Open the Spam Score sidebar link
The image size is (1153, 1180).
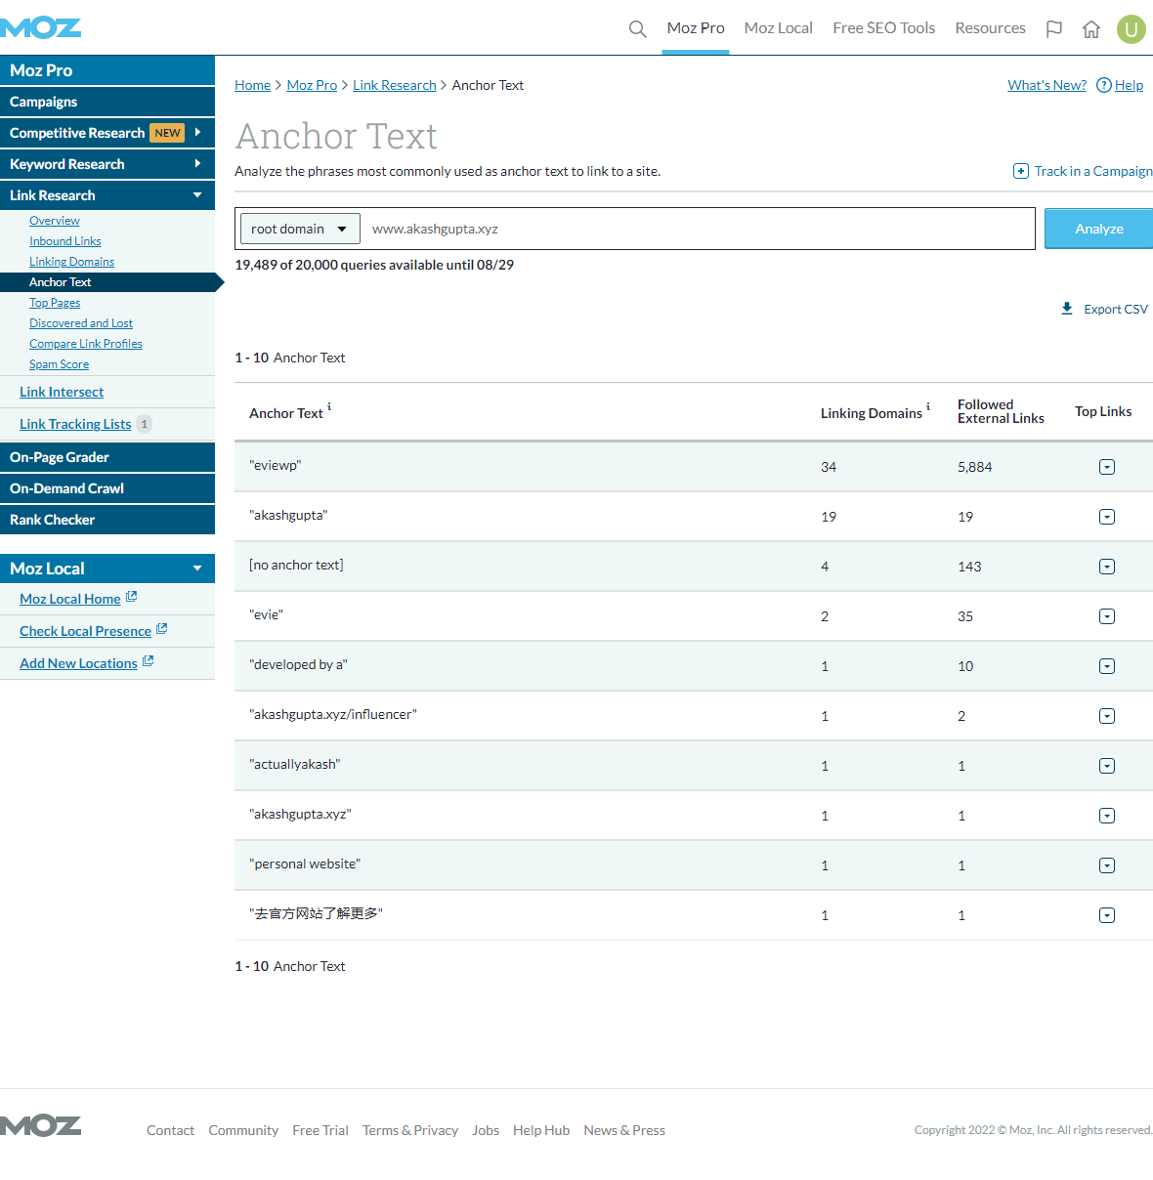tap(59, 364)
